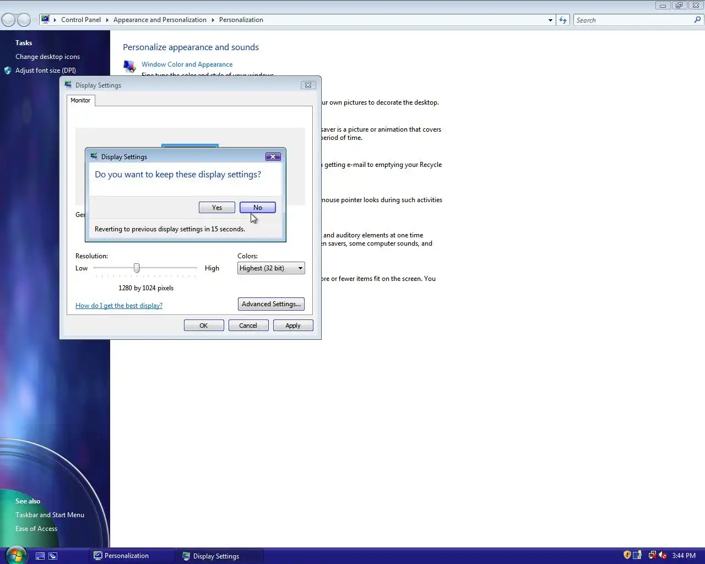
Task: Click the network connection tray icon
Action: pyautogui.click(x=652, y=555)
